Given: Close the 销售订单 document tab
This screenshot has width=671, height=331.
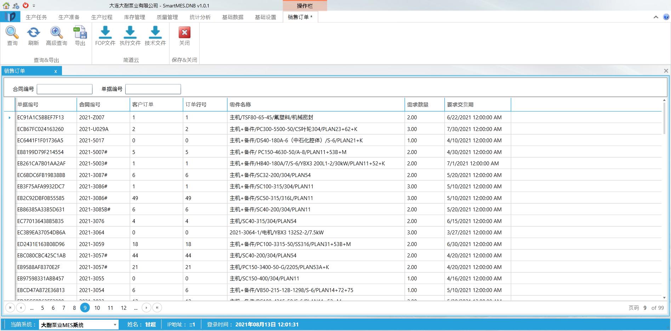Looking at the screenshot, I should (x=56, y=71).
